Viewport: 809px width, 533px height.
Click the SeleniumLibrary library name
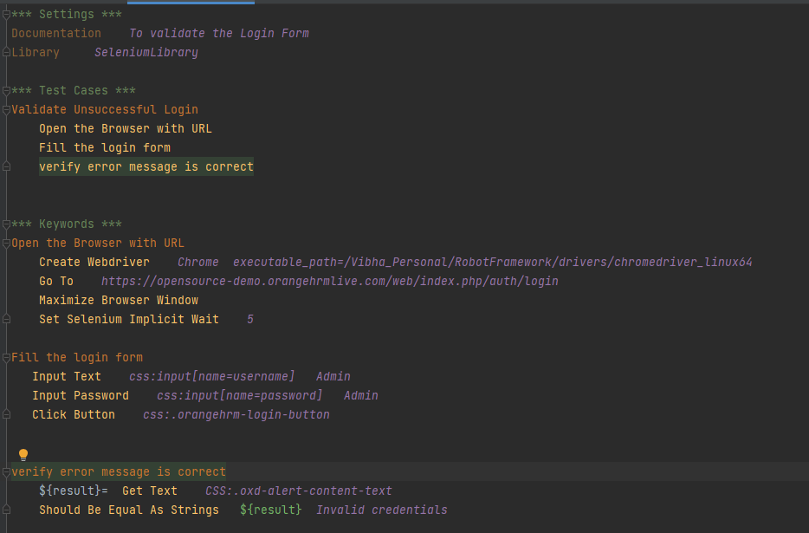pos(146,53)
